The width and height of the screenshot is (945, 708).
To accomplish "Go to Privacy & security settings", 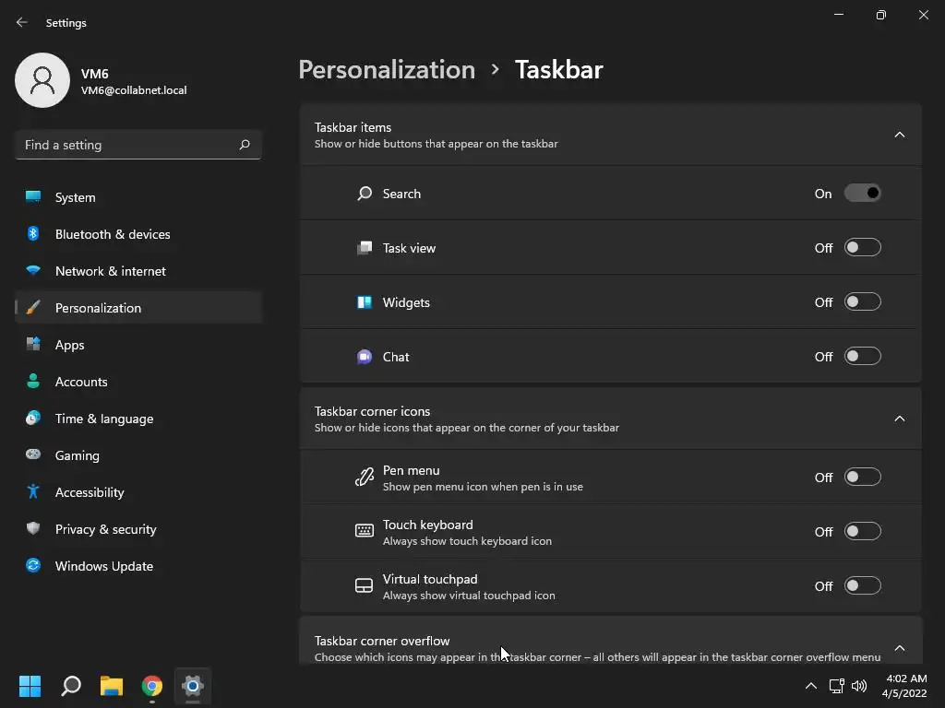I will coord(105,529).
